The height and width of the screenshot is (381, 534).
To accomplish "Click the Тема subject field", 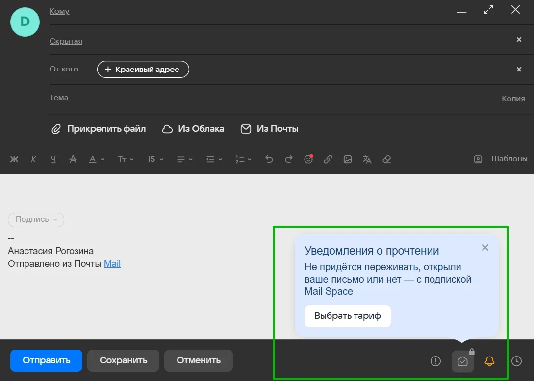I will (275, 98).
